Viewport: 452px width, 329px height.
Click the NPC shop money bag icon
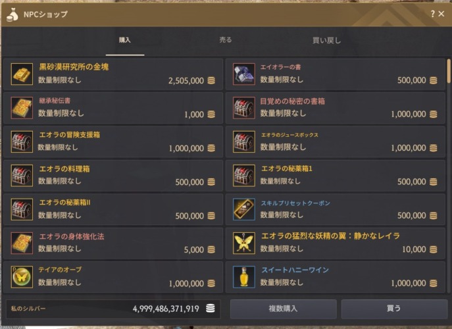click(12, 14)
